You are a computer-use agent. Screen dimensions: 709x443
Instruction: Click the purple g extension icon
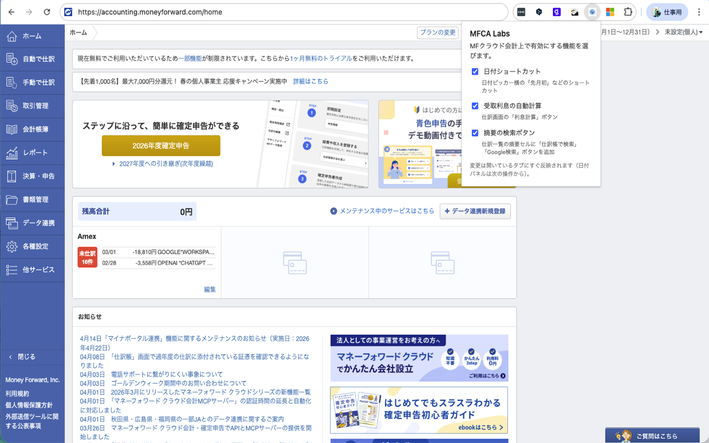(x=557, y=12)
